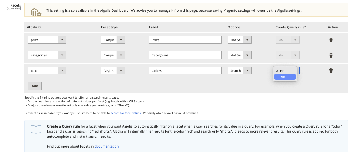Screen dimensions: 359x152
Task: Select No in Create Query rule menu
Action: coord(285,71)
